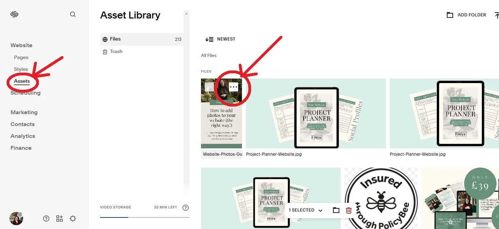Click the FILES section label
Viewport: 499px width, 229px height.
tap(206, 72)
